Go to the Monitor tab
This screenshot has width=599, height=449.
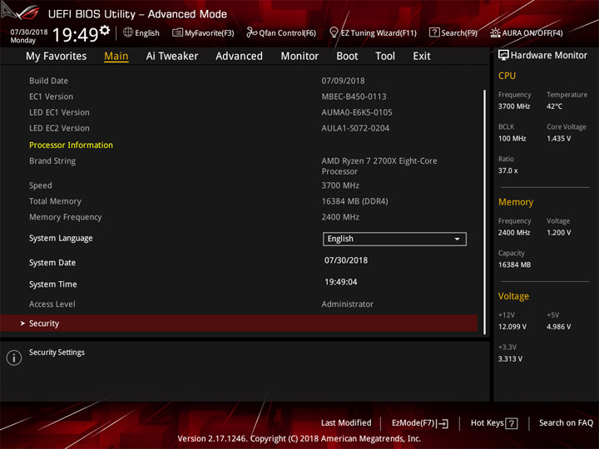[299, 57]
